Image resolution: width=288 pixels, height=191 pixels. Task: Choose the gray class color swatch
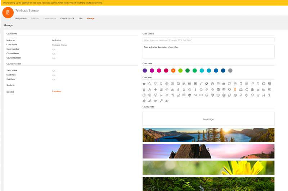[230, 70]
